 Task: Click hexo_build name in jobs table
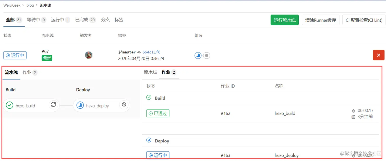(x=285, y=113)
